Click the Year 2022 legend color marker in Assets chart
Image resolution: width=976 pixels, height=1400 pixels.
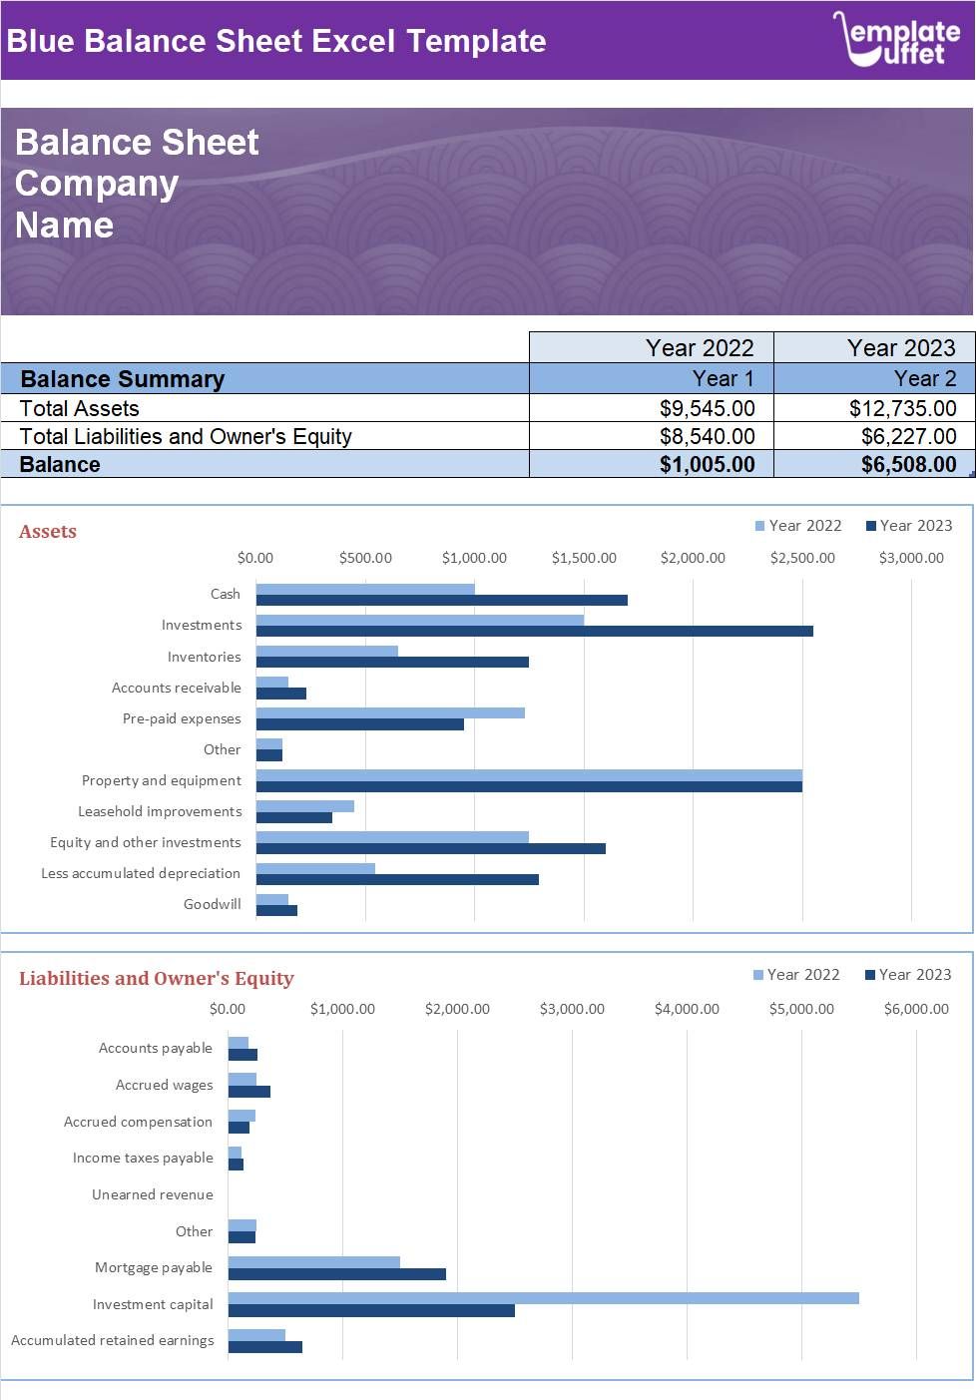759,525
